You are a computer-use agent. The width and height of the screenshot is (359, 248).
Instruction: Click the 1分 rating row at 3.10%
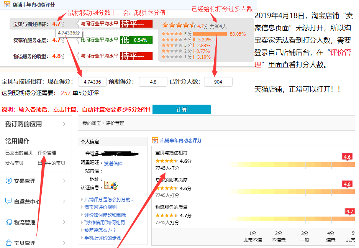click(186, 57)
